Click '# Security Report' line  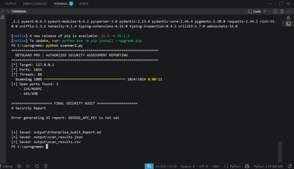(x=28, y=108)
